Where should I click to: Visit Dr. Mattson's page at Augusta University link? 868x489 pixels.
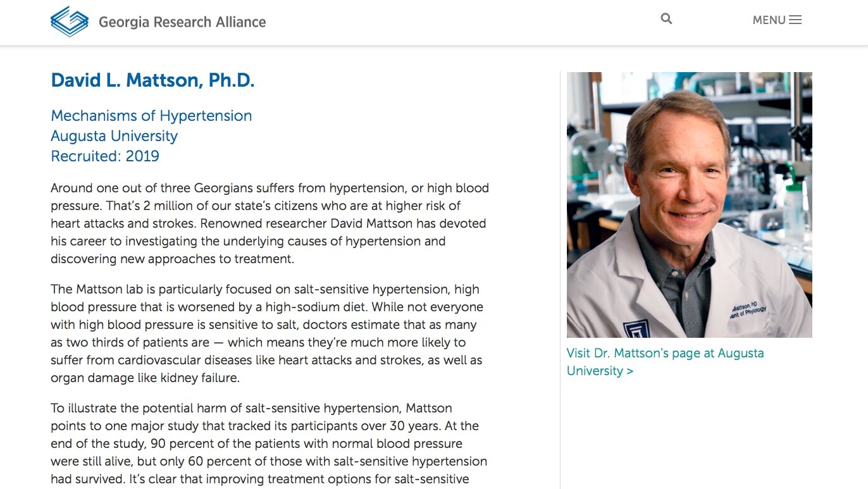click(x=665, y=362)
